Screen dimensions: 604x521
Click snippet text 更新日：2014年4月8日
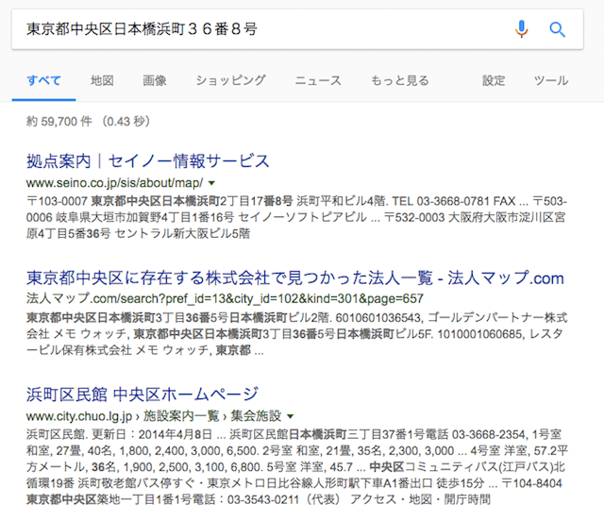(x=152, y=435)
